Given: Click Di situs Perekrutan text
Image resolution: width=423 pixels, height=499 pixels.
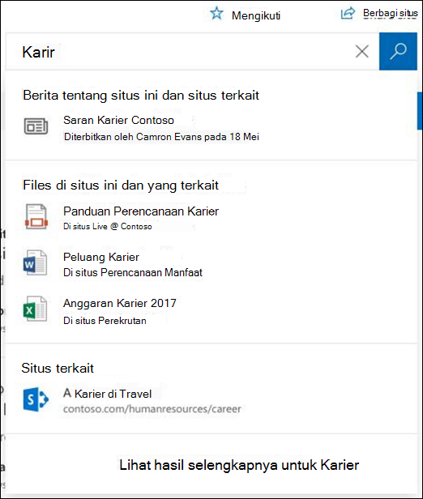Looking at the screenshot, I should pyautogui.click(x=105, y=321).
